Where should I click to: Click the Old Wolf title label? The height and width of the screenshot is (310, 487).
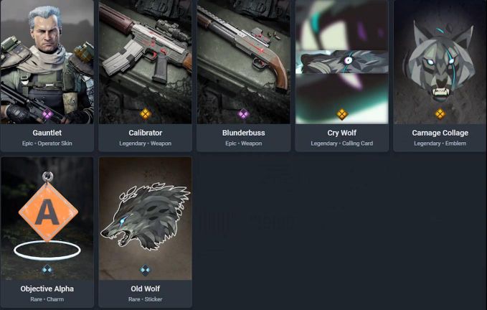click(x=146, y=289)
